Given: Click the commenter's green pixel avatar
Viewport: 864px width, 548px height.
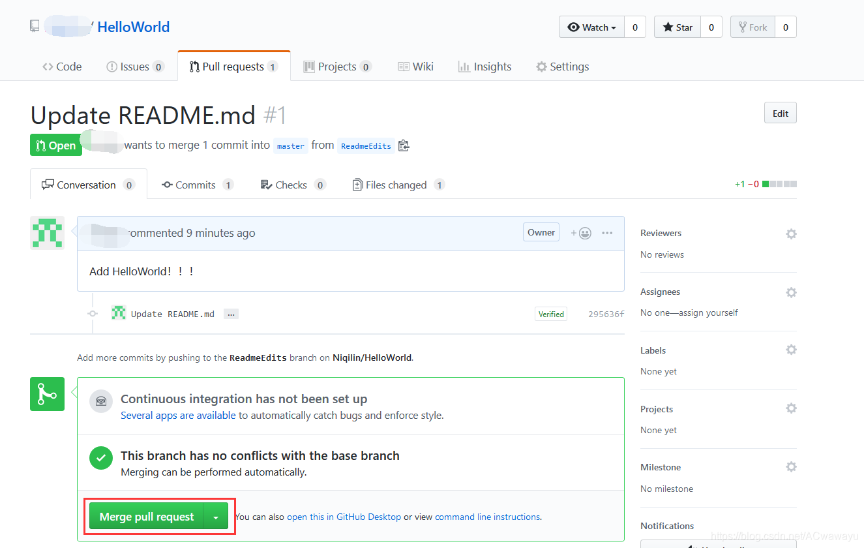Looking at the screenshot, I should (47, 233).
